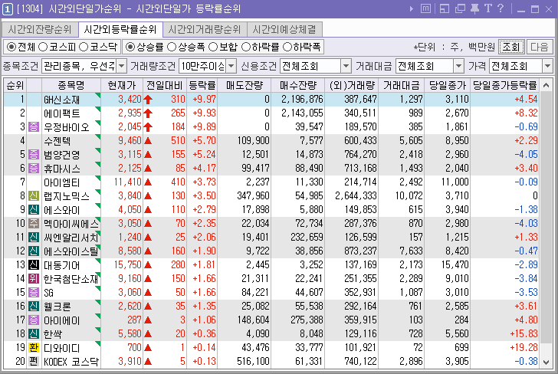558x374 pixels.
Task: Click the 증 badge next to 아이에이
Action: pos(34,320)
